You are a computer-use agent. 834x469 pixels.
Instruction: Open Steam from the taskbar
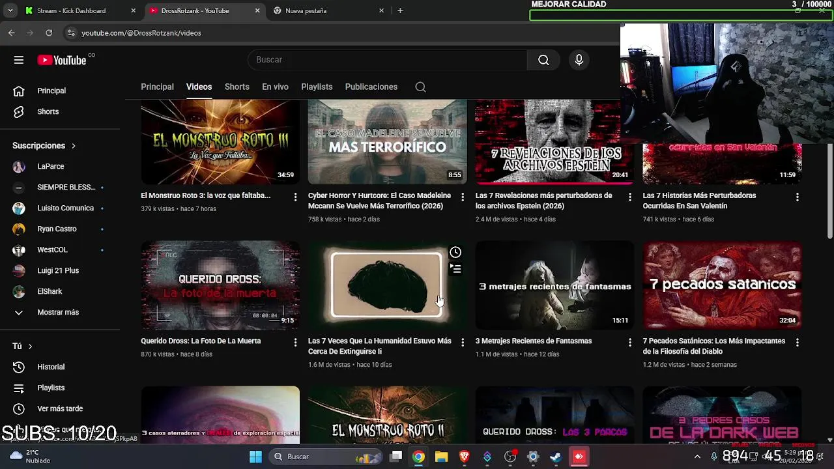(x=555, y=457)
